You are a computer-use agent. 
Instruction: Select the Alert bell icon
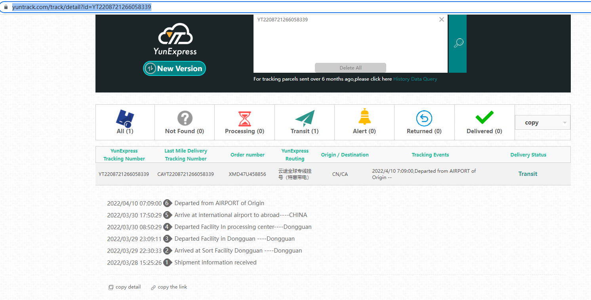click(x=364, y=117)
